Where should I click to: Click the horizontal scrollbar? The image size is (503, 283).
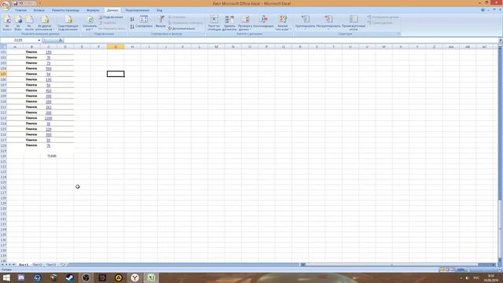(x=391, y=265)
